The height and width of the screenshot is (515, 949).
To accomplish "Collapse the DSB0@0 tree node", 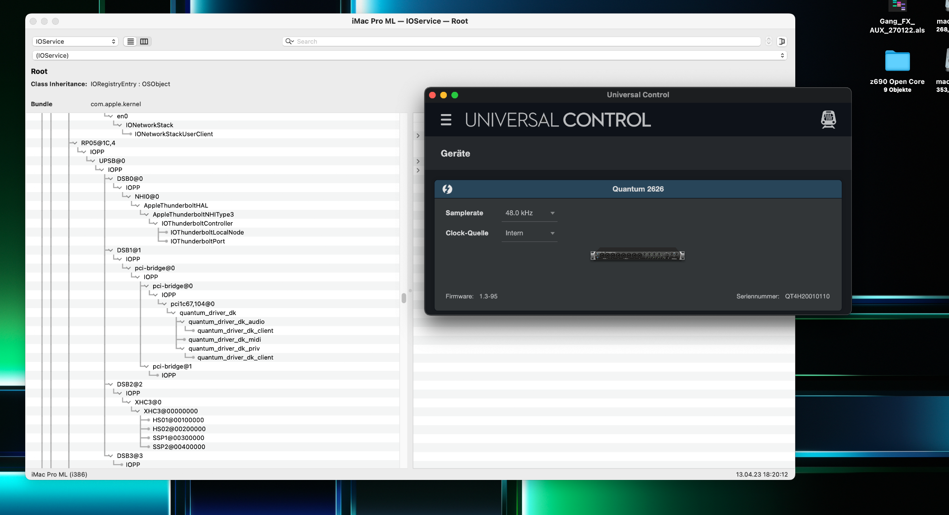I will 110,179.
